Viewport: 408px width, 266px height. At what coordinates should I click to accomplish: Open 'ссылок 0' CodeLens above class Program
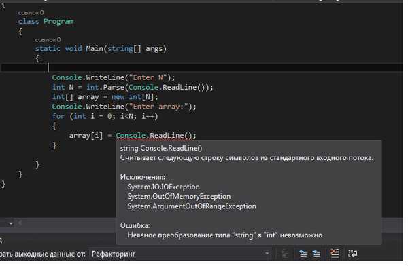click(31, 12)
